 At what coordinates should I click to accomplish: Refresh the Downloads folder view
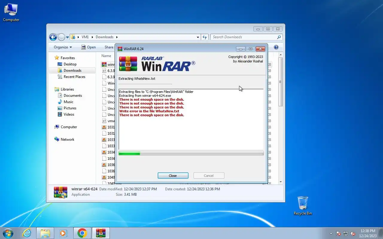click(205, 37)
